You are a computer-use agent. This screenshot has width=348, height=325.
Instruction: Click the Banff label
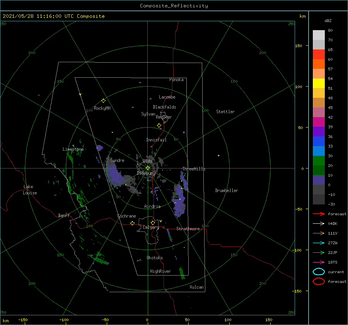64,215
